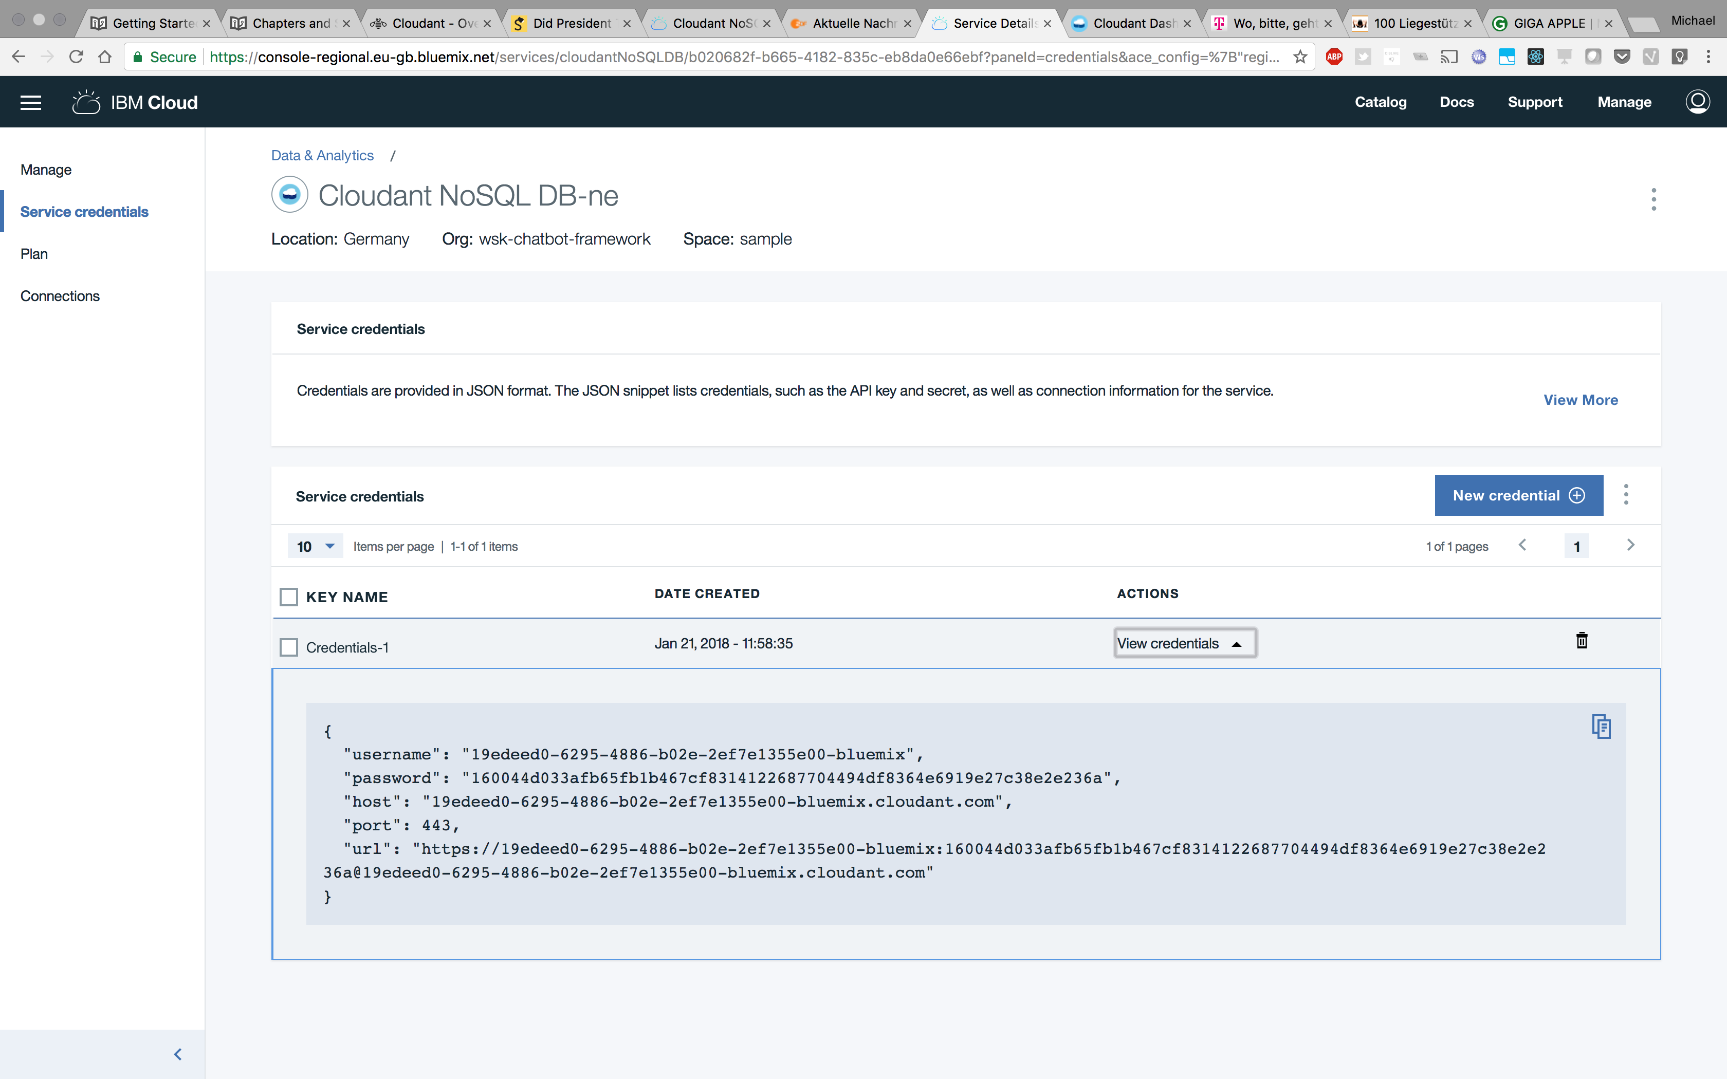
Task: Click the browser address bar URL
Action: (x=744, y=57)
